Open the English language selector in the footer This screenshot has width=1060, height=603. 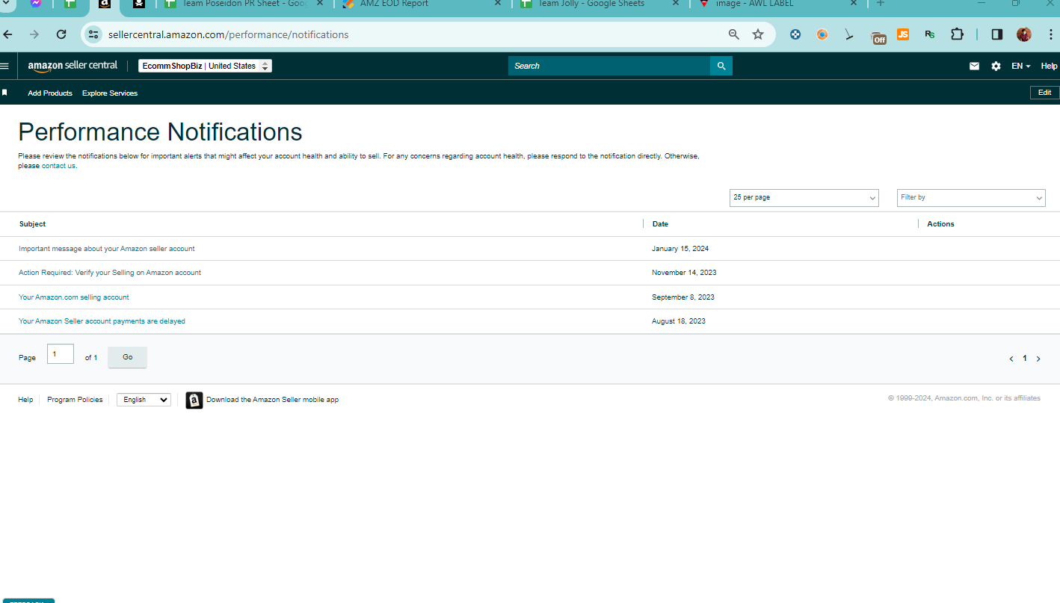144,400
